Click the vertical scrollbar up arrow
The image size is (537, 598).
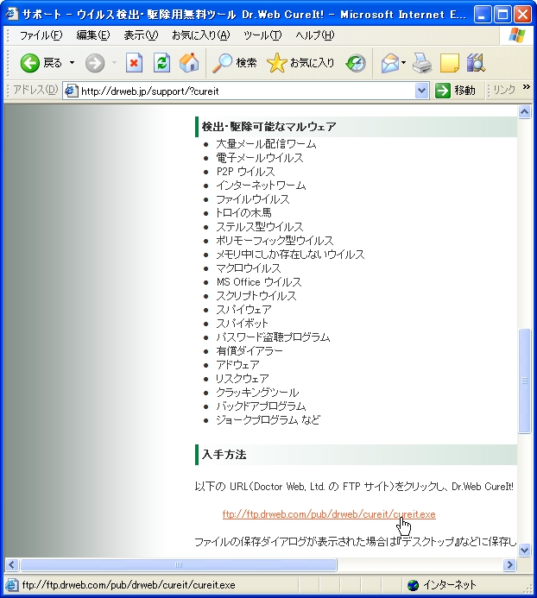[525, 112]
